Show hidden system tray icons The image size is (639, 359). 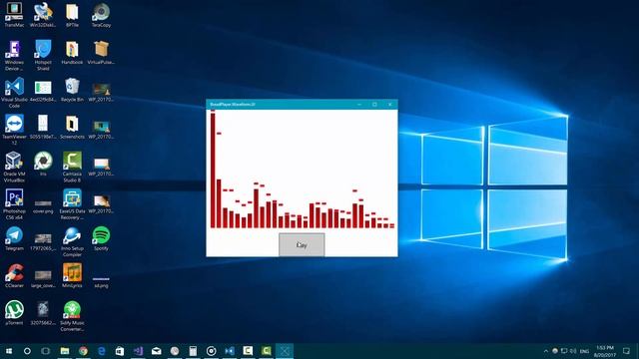pyautogui.click(x=546, y=351)
